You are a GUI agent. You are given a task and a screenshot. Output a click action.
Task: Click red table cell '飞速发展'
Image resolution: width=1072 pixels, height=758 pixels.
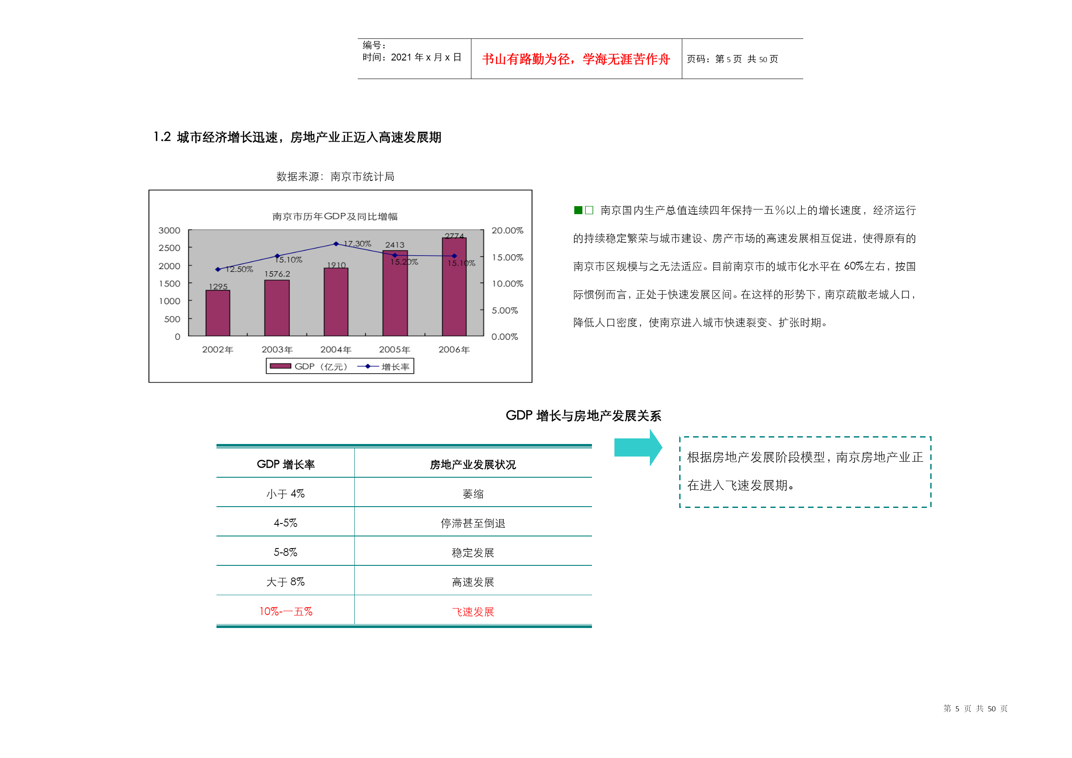[473, 612]
